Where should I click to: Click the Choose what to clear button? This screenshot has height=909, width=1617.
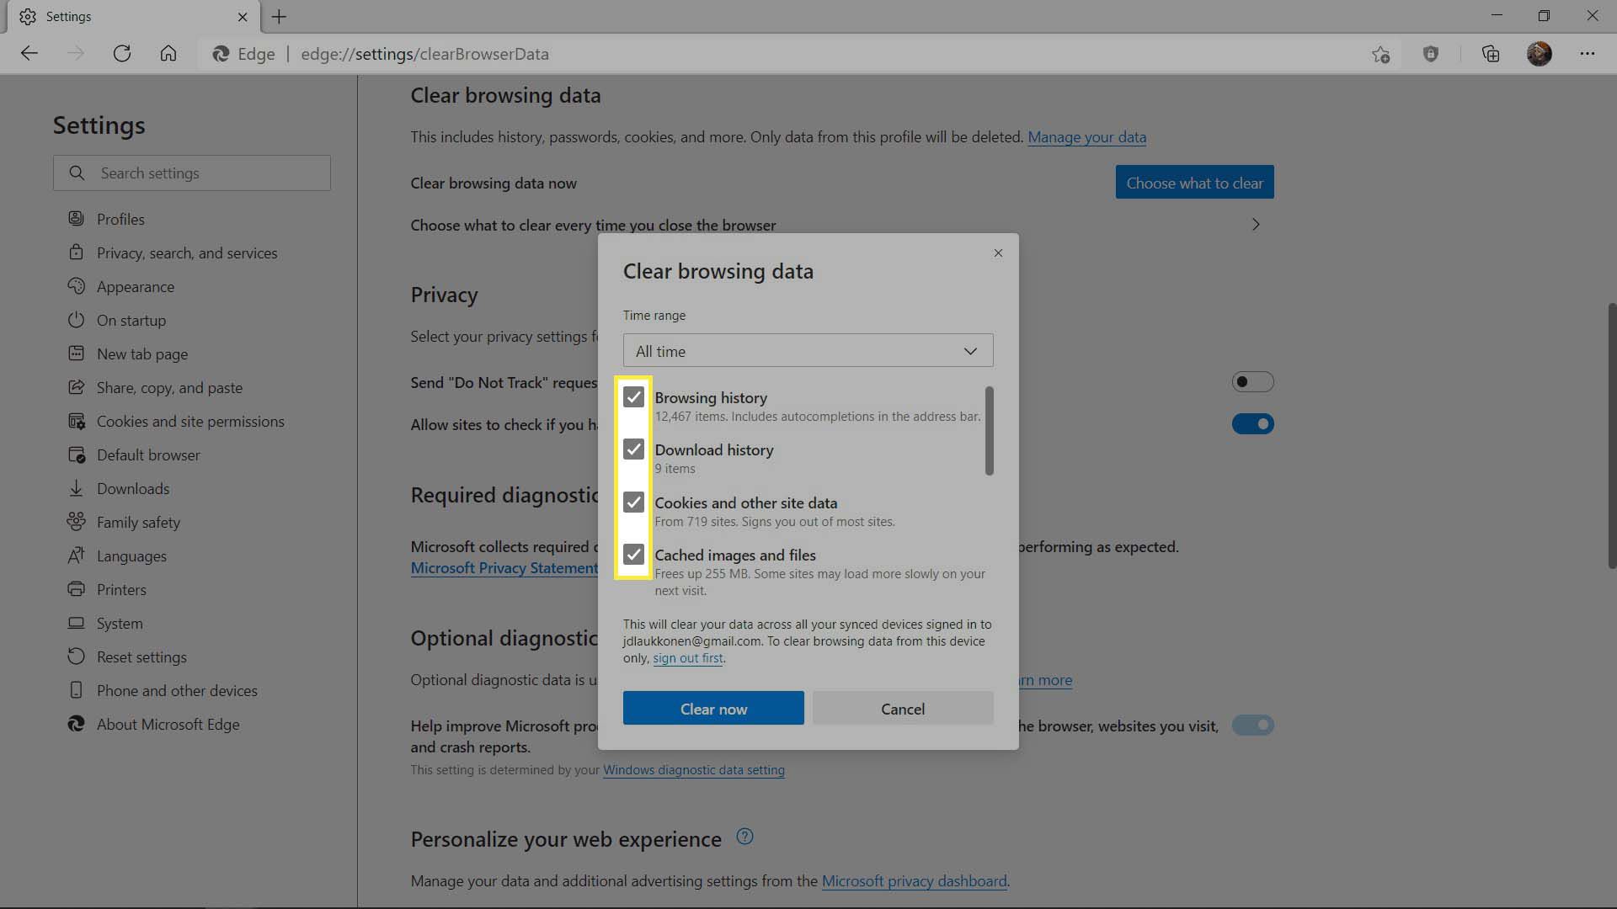click(x=1194, y=183)
